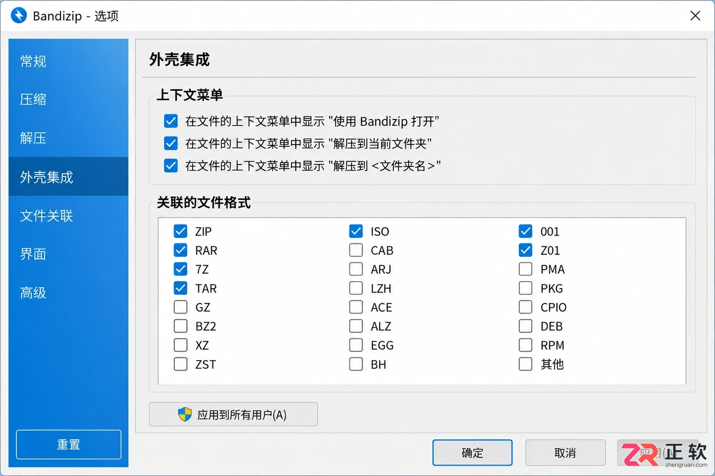Image resolution: width=715 pixels, height=476 pixels.
Task: Uncheck the RAR format checkbox
Action: click(181, 250)
